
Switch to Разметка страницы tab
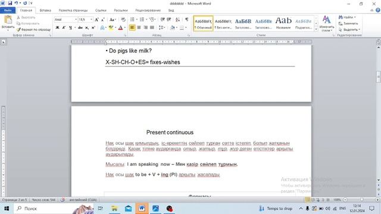click(x=73, y=11)
